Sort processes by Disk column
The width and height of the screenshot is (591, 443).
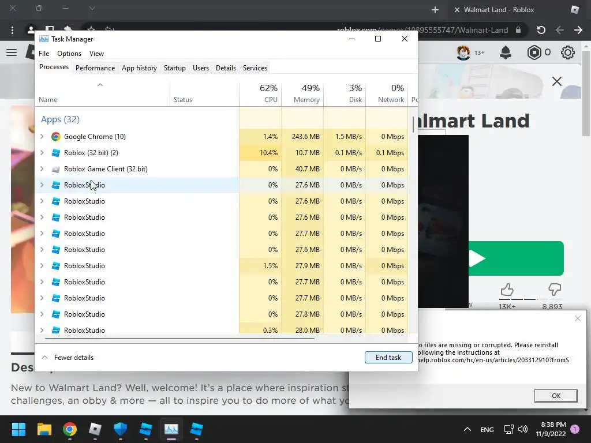click(x=345, y=93)
